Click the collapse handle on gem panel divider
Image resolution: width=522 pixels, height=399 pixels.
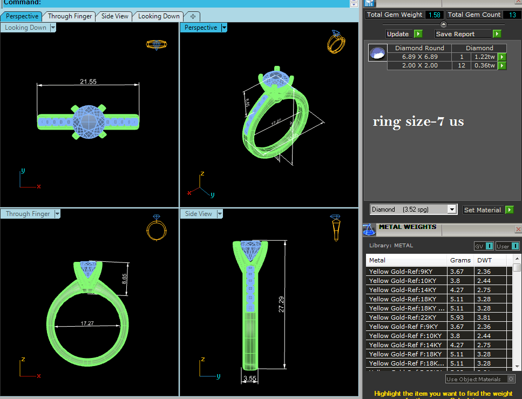click(x=444, y=24)
